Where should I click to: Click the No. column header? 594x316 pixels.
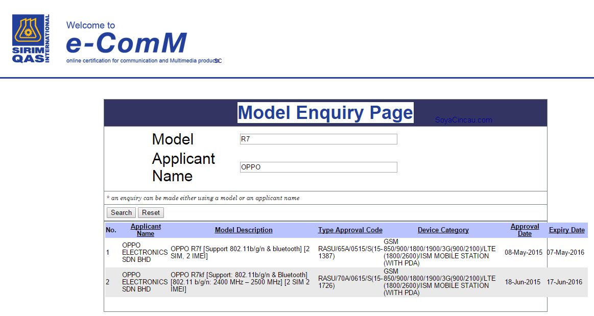[x=111, y=230]
